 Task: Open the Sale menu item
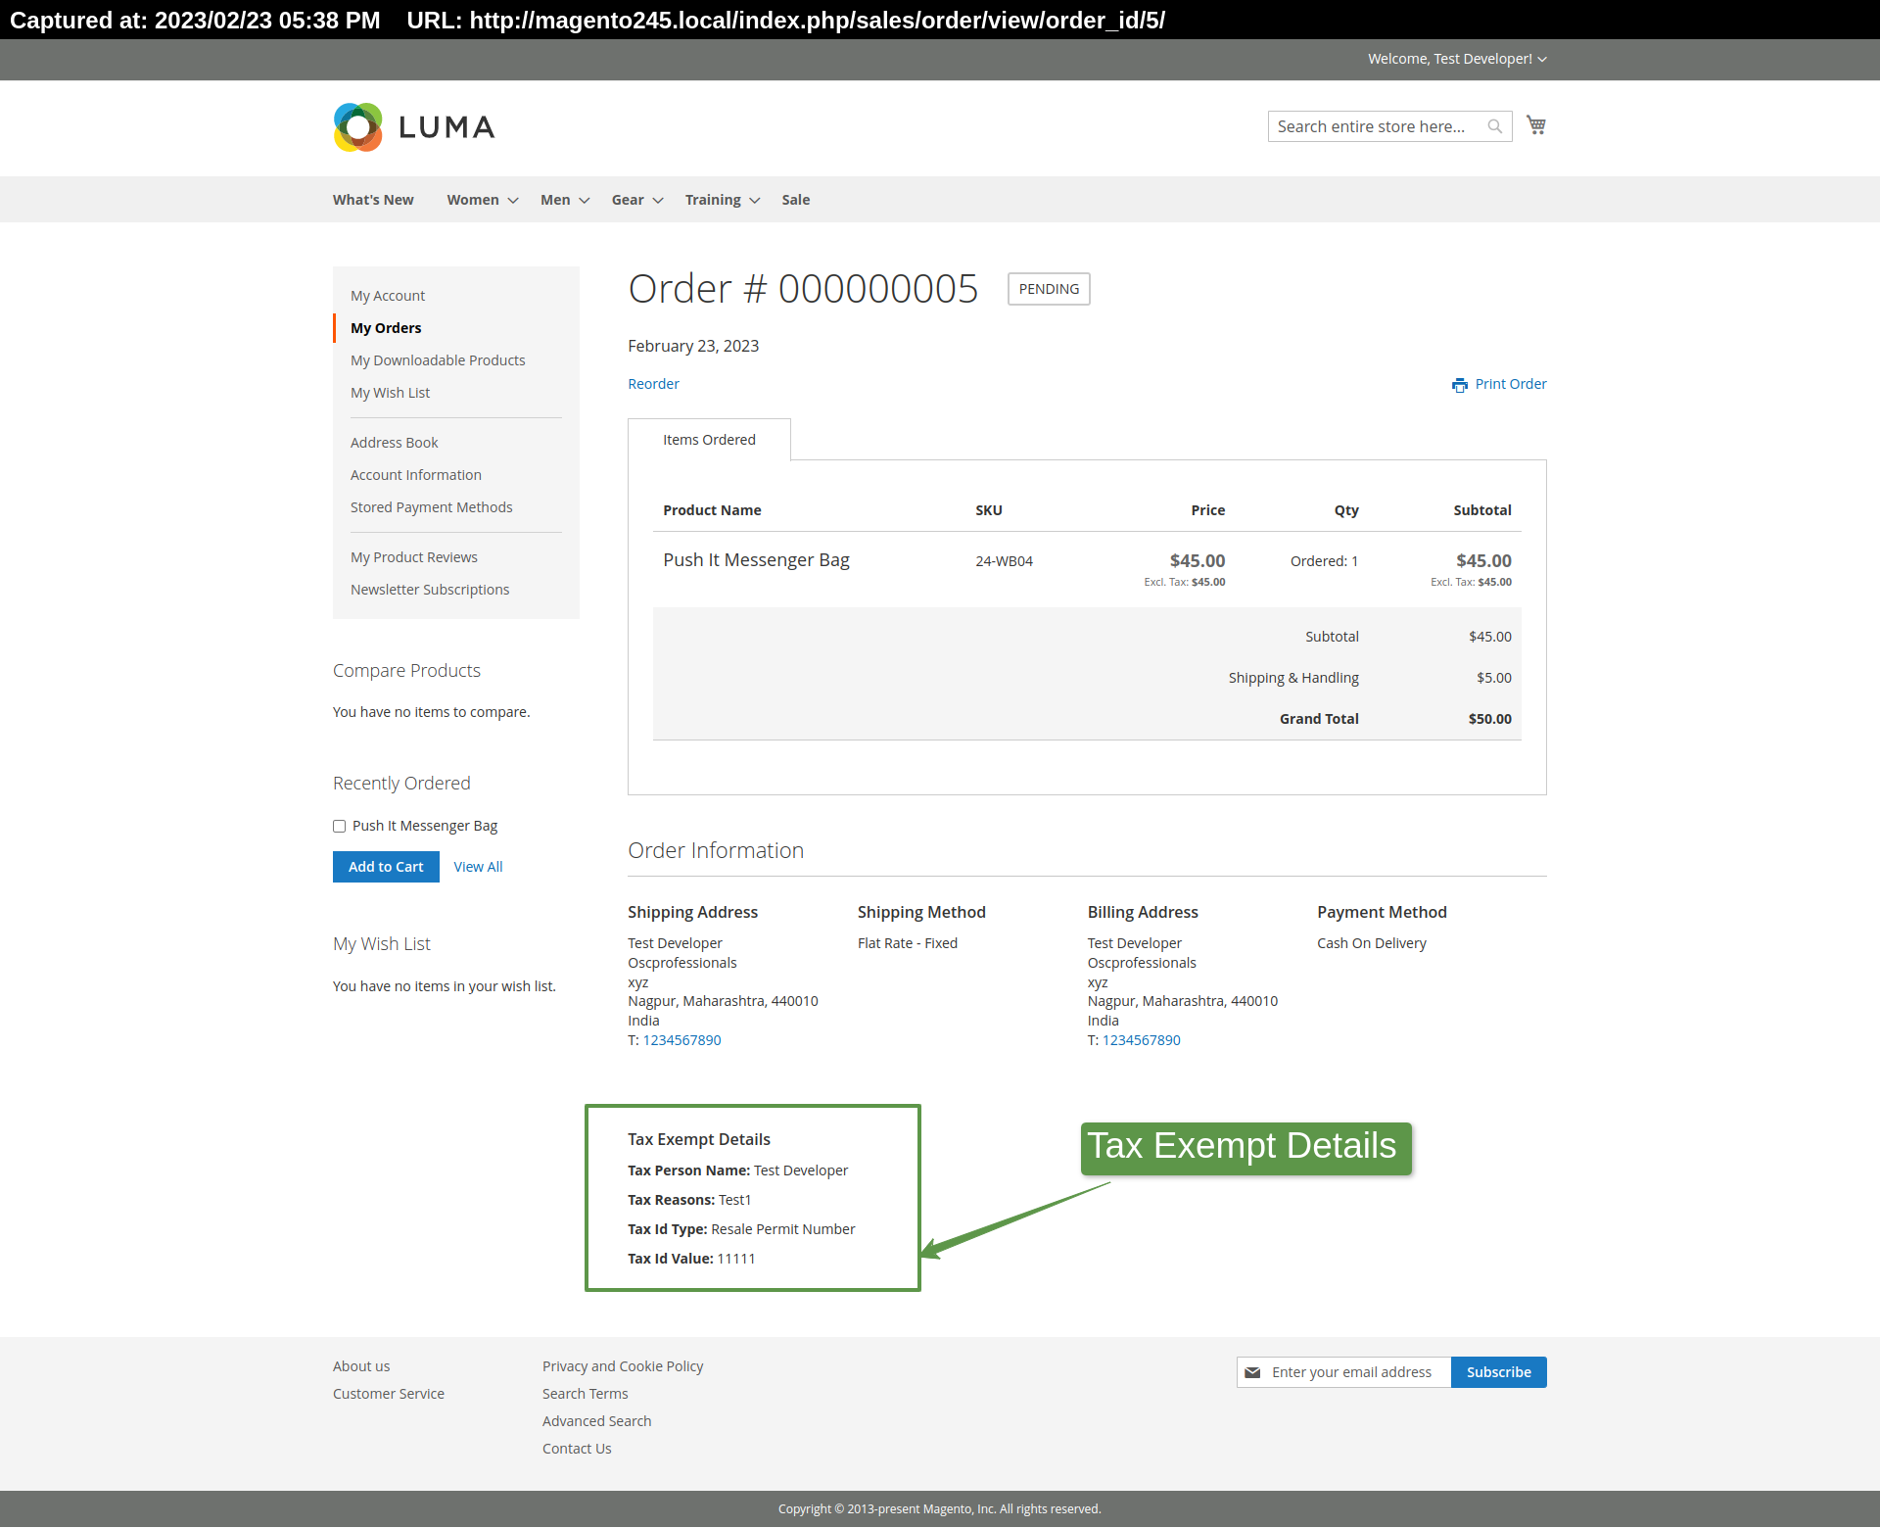[795, 200]
